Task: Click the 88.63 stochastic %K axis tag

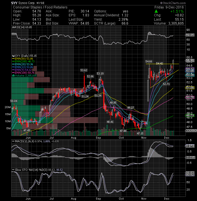Action: coord(190,172)
